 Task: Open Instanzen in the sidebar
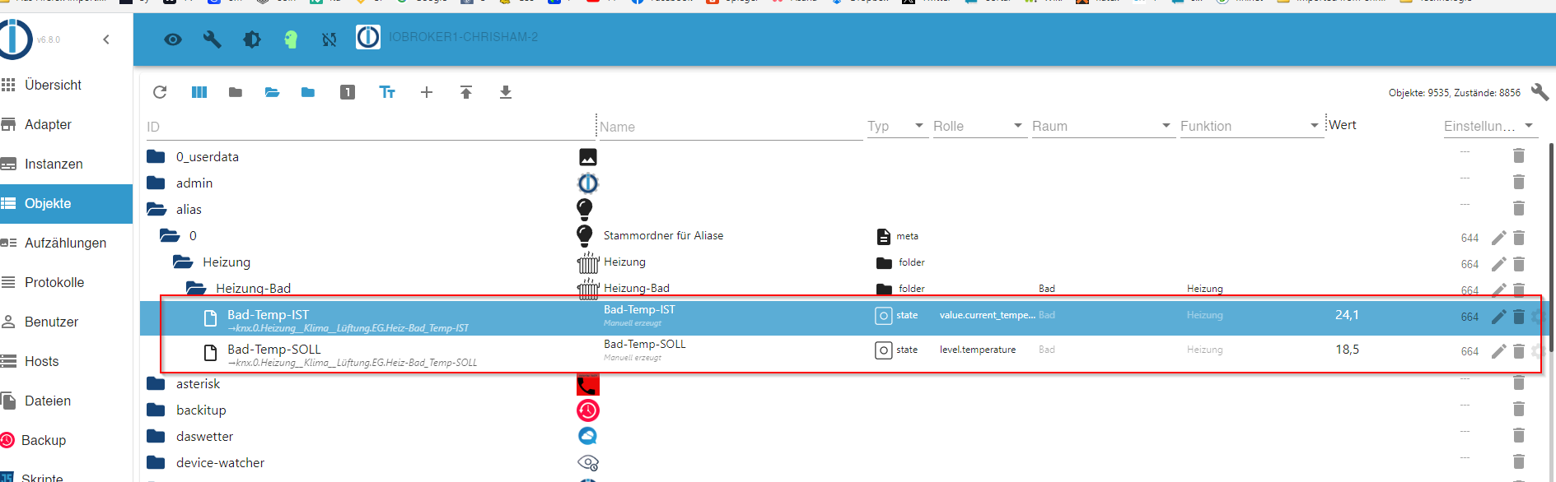(66, 164)
